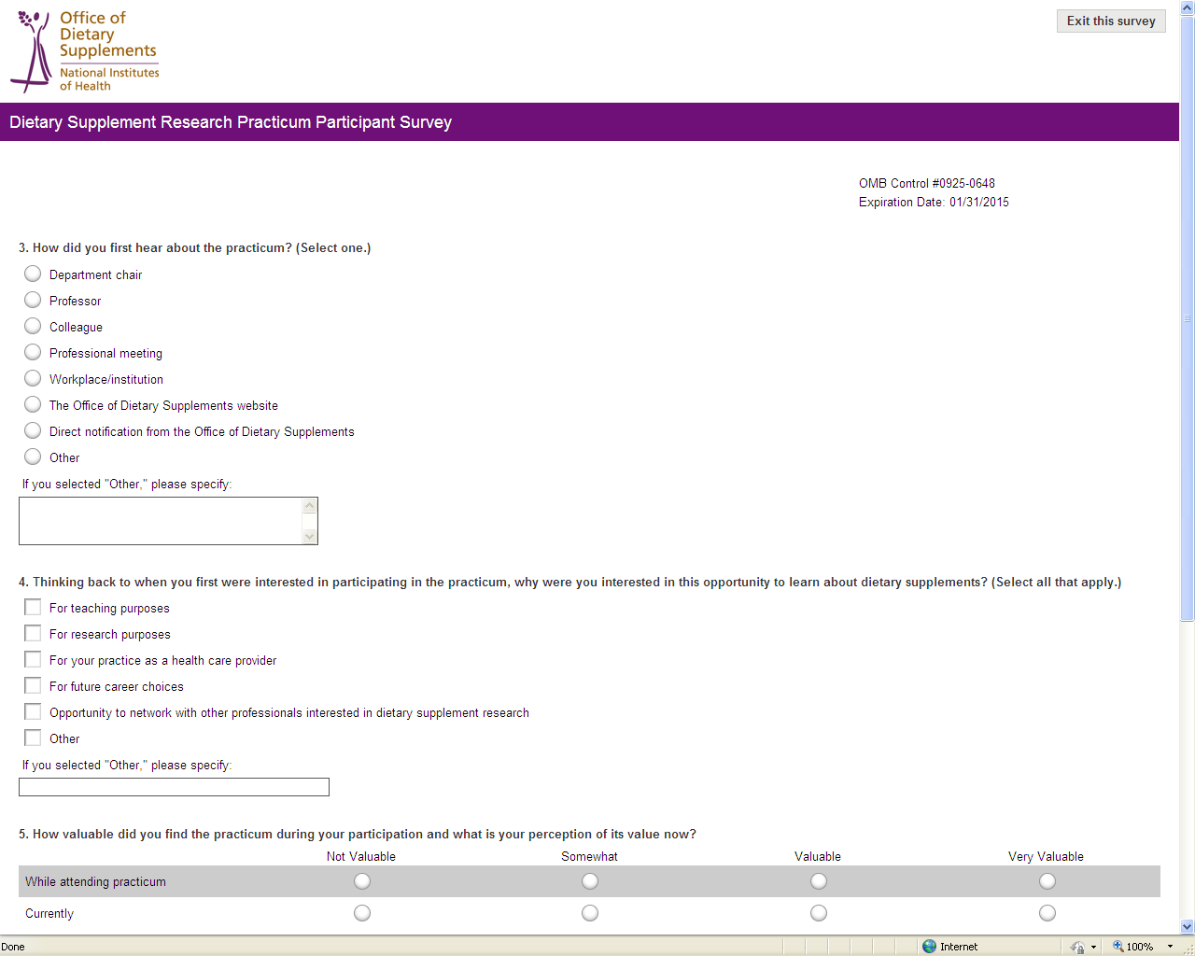Image resolution: width=1195 pixels, height=956 pixels.
Task: Click the 100% zoom level magnifier
Action: pos(1118,946)
